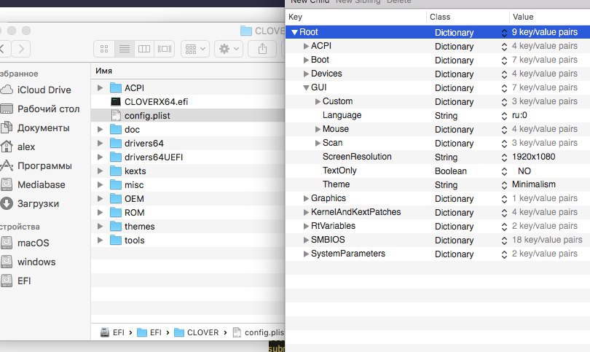Switch Finder to column view
The image size is (590, 352).
[144, 49]
